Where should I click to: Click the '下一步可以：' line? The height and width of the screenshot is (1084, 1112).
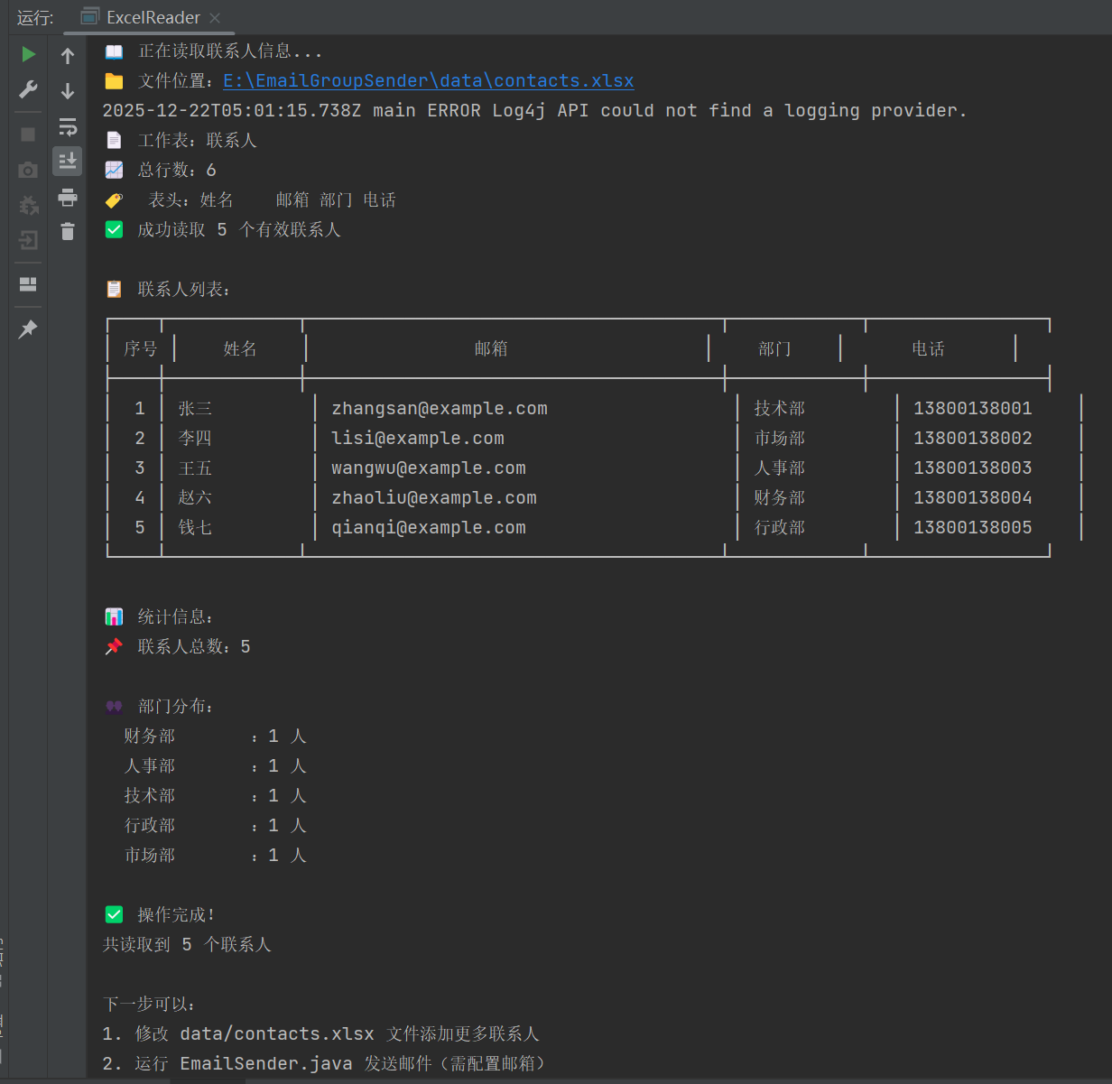point(149,1004)
